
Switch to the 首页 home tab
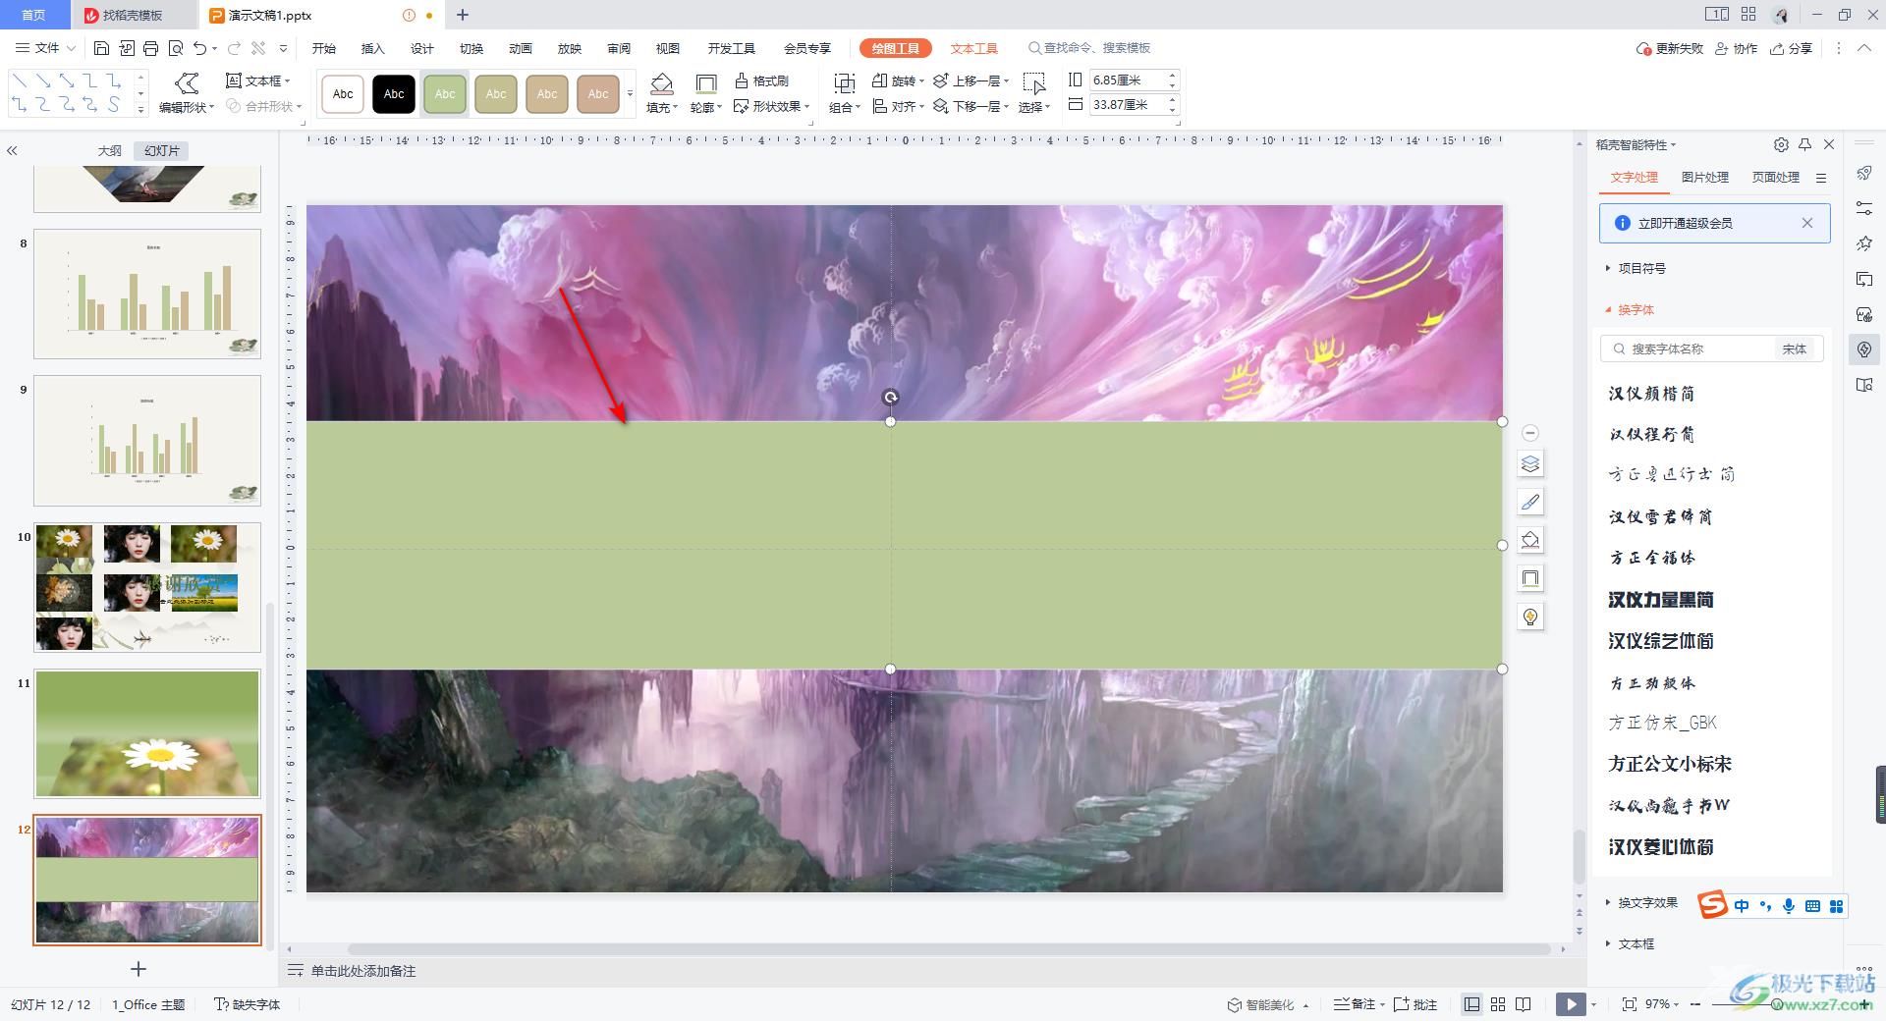pyautogui.click(x=33, y=14)
